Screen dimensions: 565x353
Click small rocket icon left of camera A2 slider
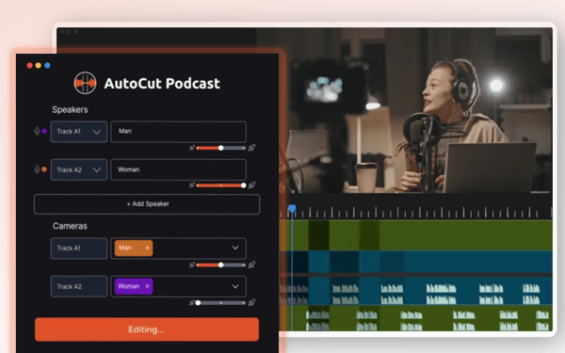192,302
